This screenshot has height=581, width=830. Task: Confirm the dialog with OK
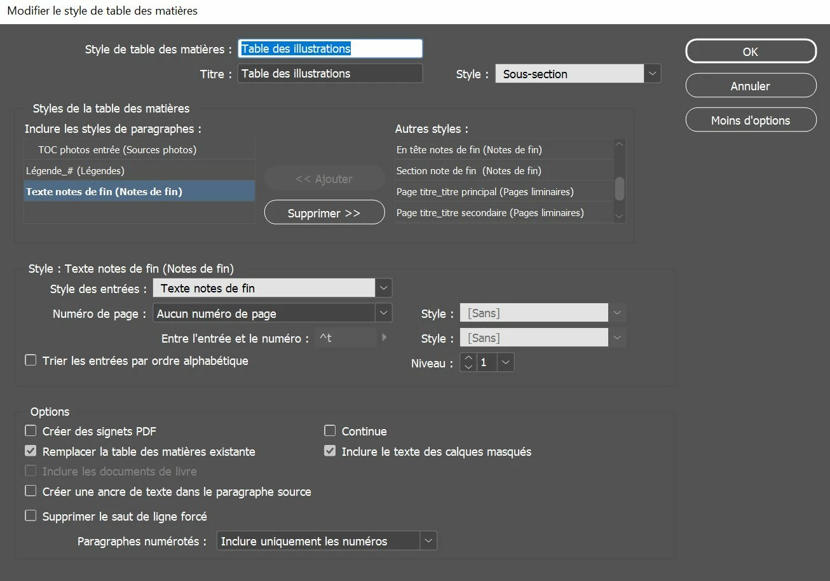[x=751, y=51]
